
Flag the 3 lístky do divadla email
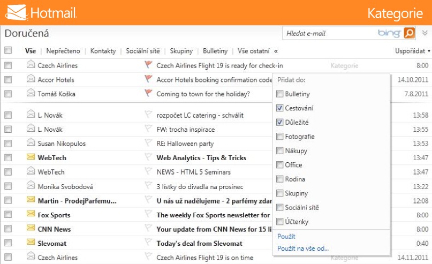[148, 185]
